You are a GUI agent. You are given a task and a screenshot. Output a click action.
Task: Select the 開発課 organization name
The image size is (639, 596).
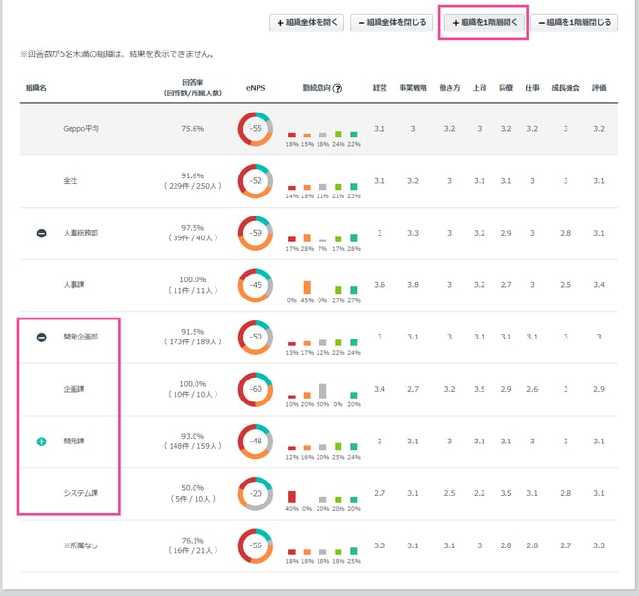click(x=73, y=442)
